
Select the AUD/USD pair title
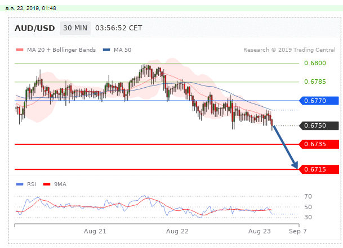click(35, 28)
